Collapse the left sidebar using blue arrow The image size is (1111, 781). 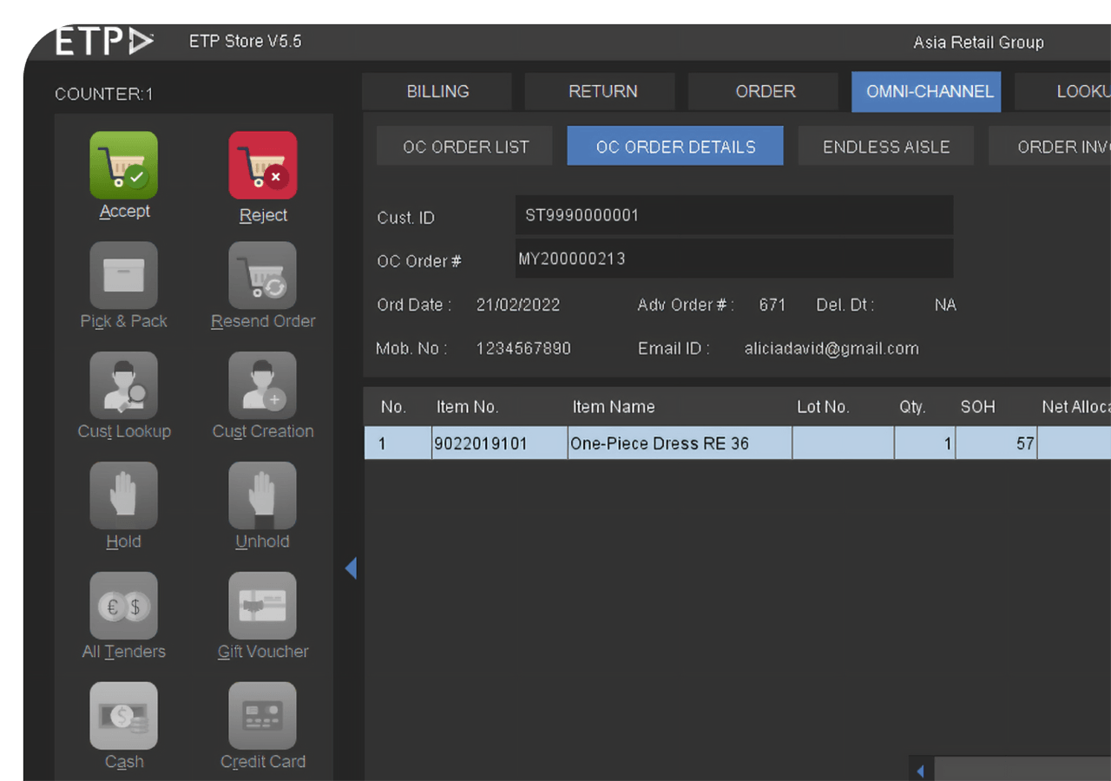pos(351,568)
